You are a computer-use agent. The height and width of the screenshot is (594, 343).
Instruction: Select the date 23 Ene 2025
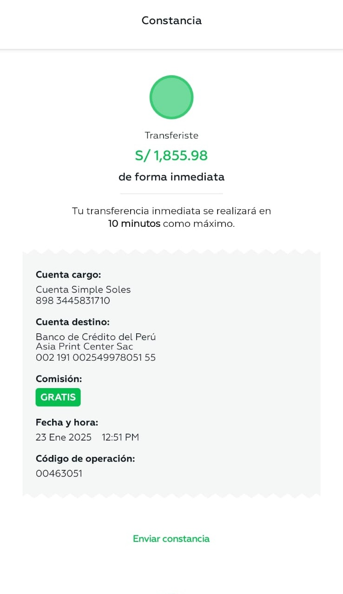point(64,437)
